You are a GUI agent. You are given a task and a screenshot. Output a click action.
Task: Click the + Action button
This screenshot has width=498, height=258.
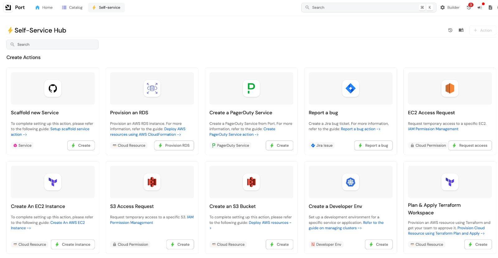click(x=482, y=30)
